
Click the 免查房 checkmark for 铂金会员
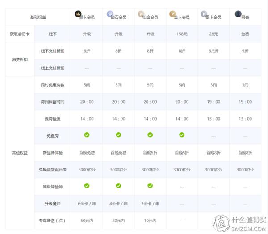[x=150, y=135]
